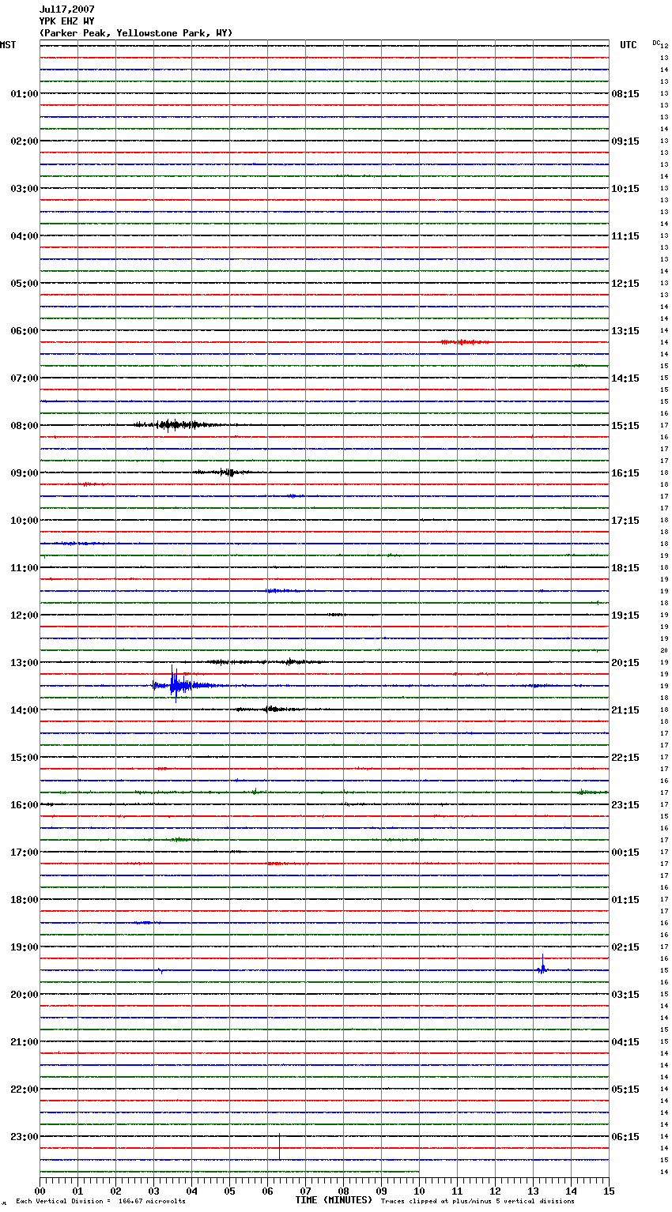Viewport: 672px width, 1212px height.
Task: Select the 02:00 MST time label
Action: pos(25,141)
